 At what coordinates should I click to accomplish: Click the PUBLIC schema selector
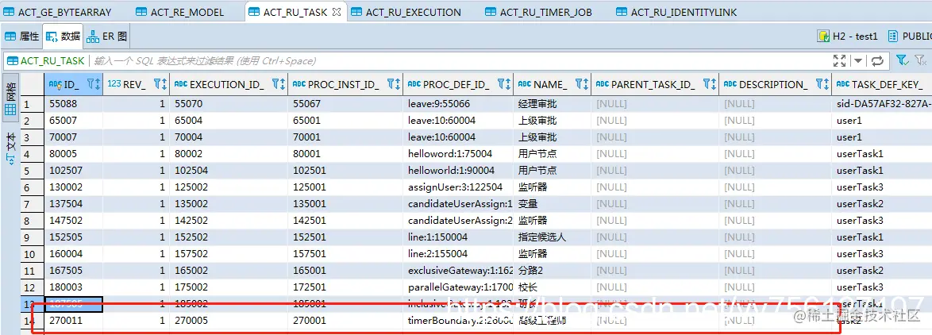[910, 37]
